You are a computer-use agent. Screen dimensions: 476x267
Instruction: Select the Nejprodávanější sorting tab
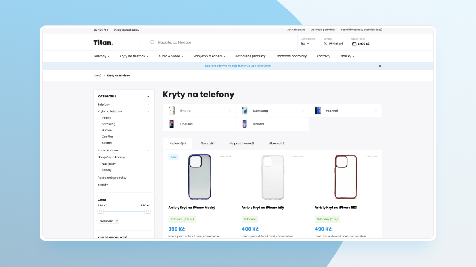pos(242,144)
